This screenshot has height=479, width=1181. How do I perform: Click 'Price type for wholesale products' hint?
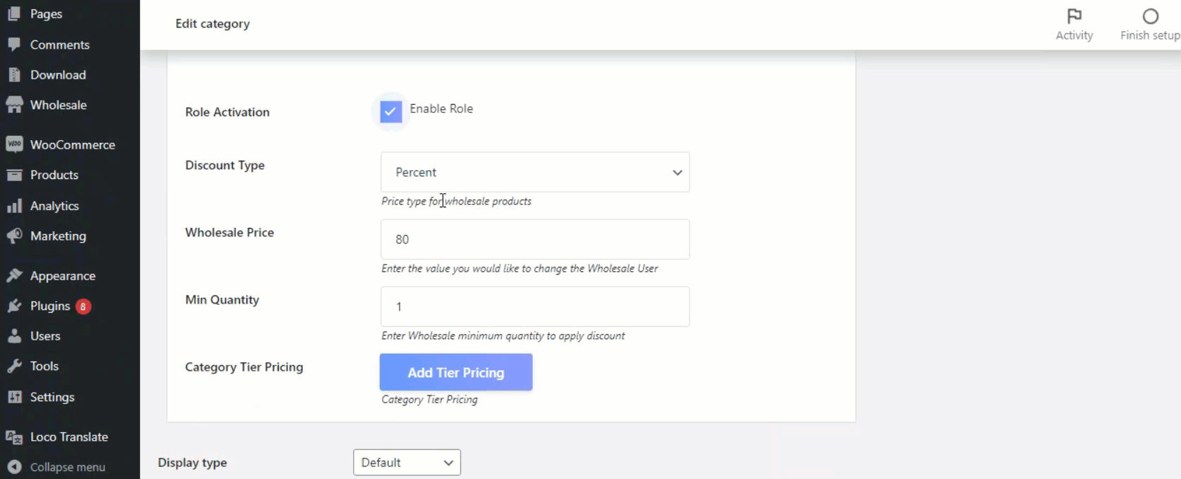(x=456, y=201)
